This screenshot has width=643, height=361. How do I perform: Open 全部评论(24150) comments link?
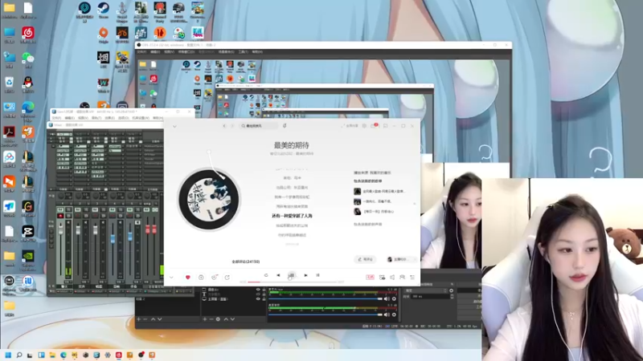click(246, 262)
